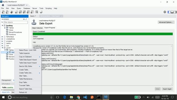The image size is (177, 100).
Task: Toggle the bottom output panel visibility
Action: click(x=172, y=12)
